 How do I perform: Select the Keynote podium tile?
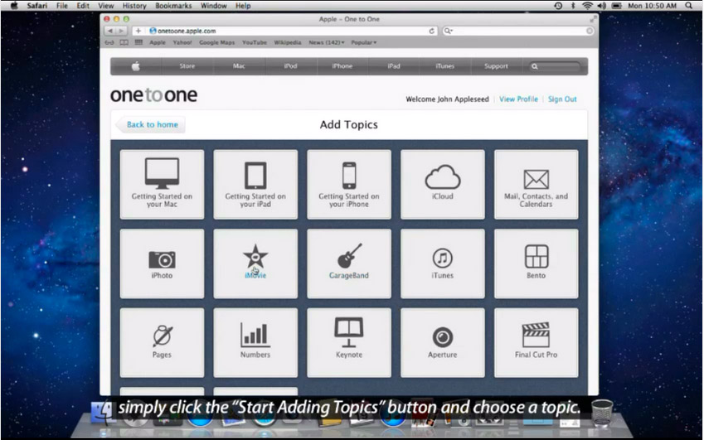349,343
